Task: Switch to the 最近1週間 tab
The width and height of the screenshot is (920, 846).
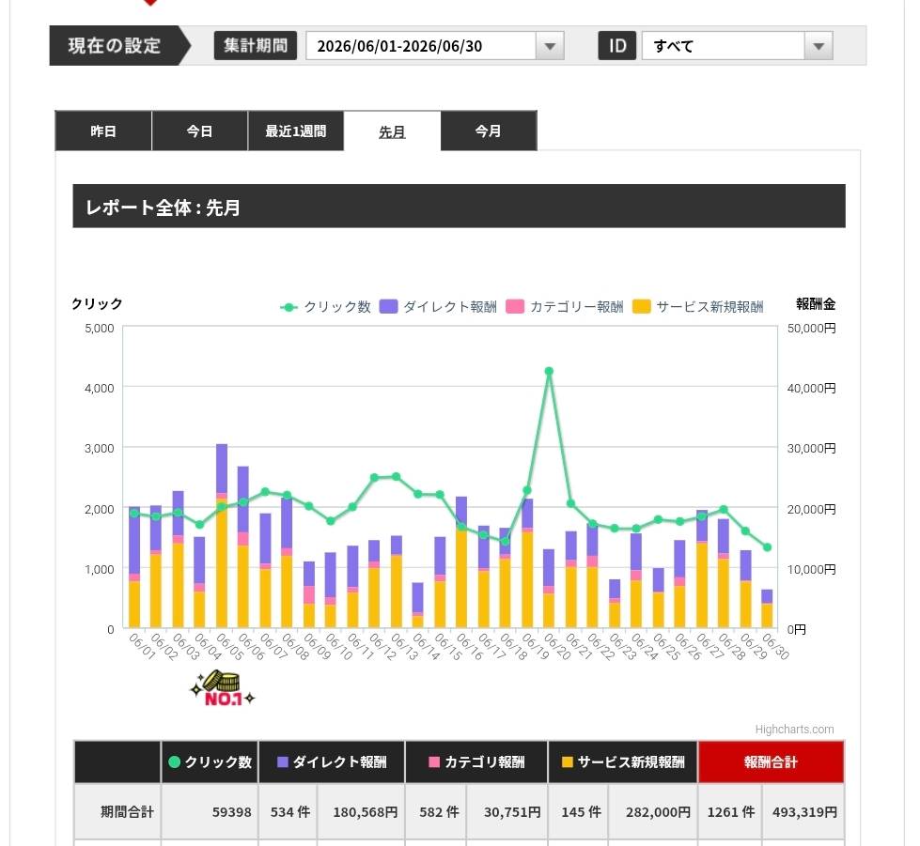Action: (296, 131)
